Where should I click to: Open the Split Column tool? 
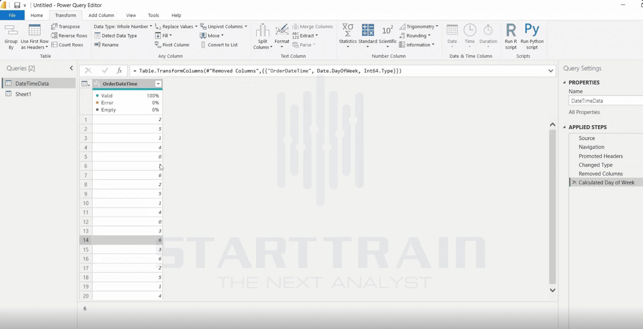click(263, 37)
